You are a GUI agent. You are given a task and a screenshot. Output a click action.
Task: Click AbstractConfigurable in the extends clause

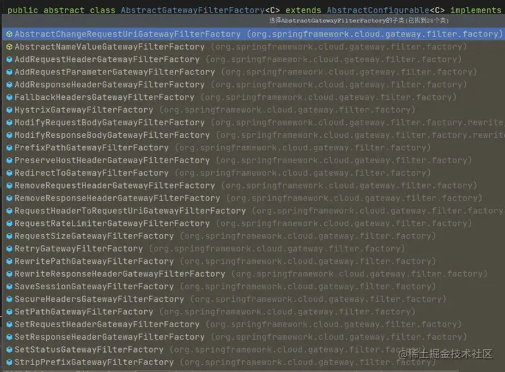point(378,10)
